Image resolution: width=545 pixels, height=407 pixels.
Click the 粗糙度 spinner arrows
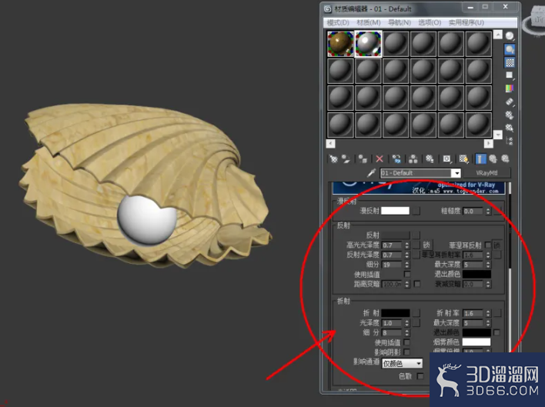coord(488,211)
